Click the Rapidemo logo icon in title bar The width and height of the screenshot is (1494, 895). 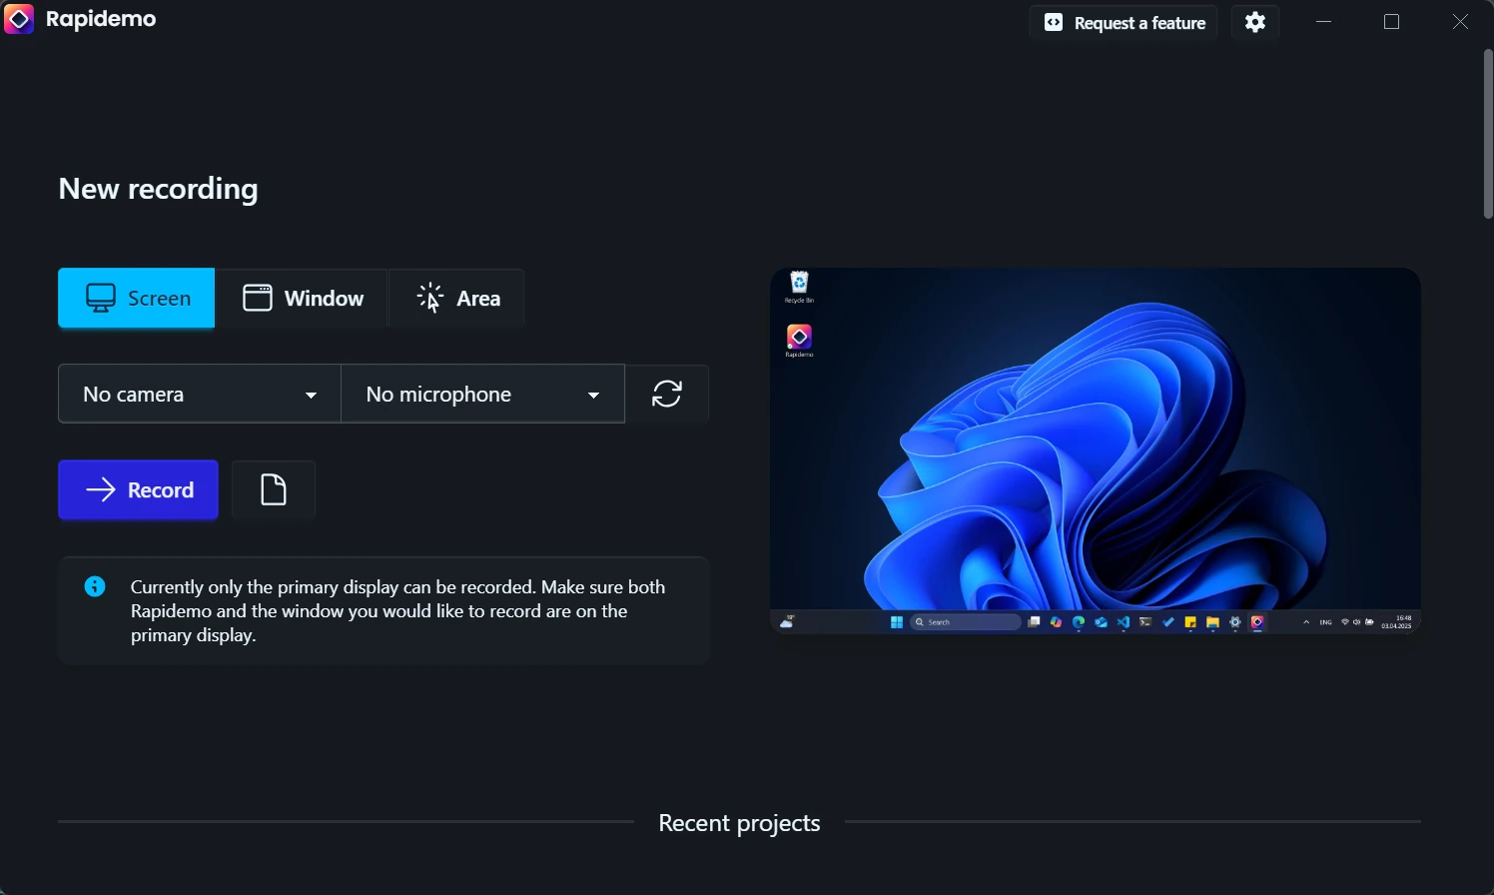(19, 19)
